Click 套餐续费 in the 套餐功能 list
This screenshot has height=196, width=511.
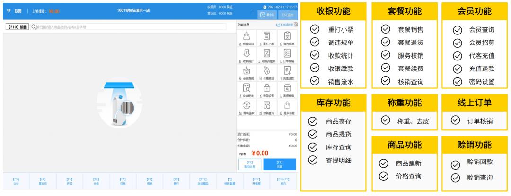[x=411, y=68]
